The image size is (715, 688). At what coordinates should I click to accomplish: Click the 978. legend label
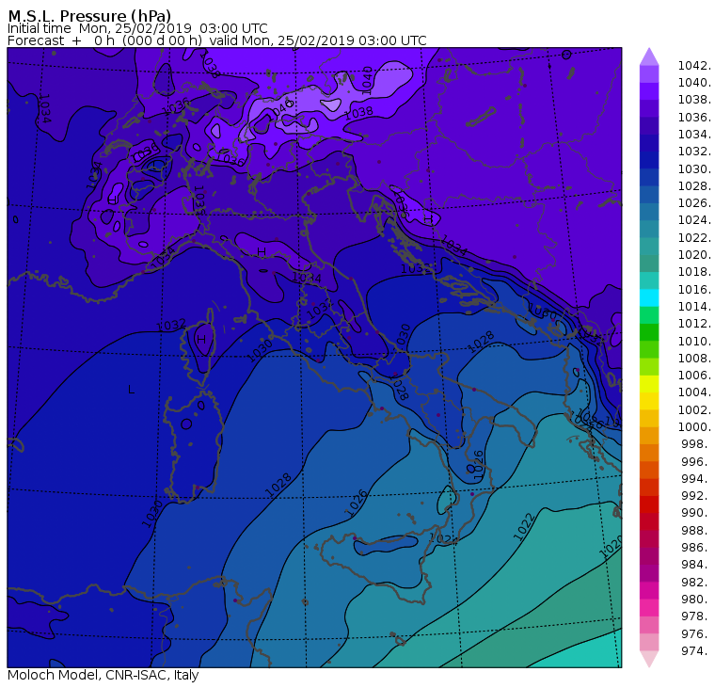(696, 616)
